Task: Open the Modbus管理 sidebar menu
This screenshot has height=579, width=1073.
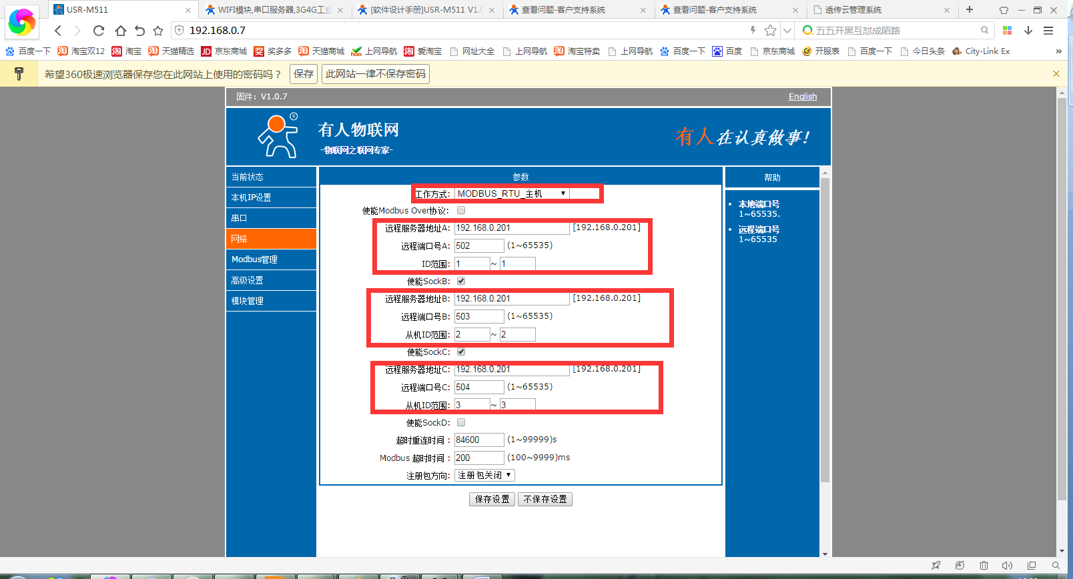Action: pos(271,259)
